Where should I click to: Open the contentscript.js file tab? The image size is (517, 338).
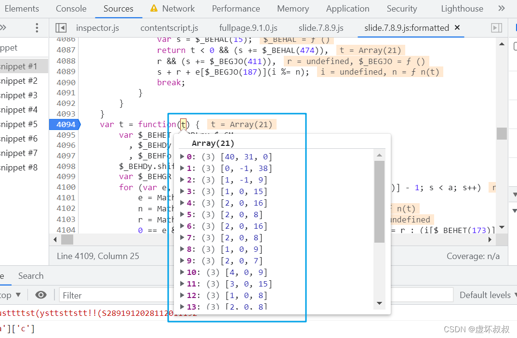tap(169, 27)
